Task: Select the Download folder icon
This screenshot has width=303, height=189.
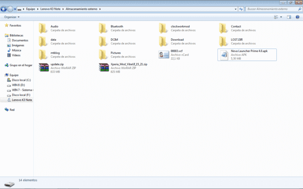Action: [x=163, y=41]
